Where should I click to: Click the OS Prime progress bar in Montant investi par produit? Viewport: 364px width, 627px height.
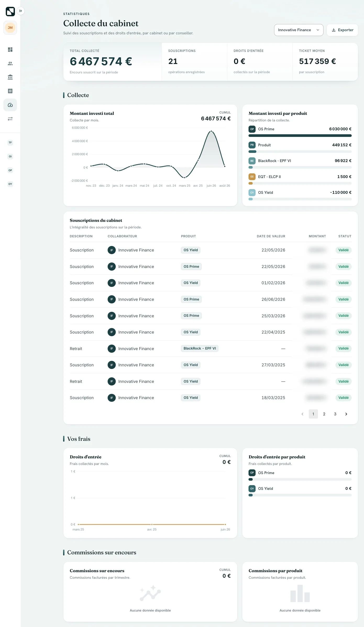[300, 136]
